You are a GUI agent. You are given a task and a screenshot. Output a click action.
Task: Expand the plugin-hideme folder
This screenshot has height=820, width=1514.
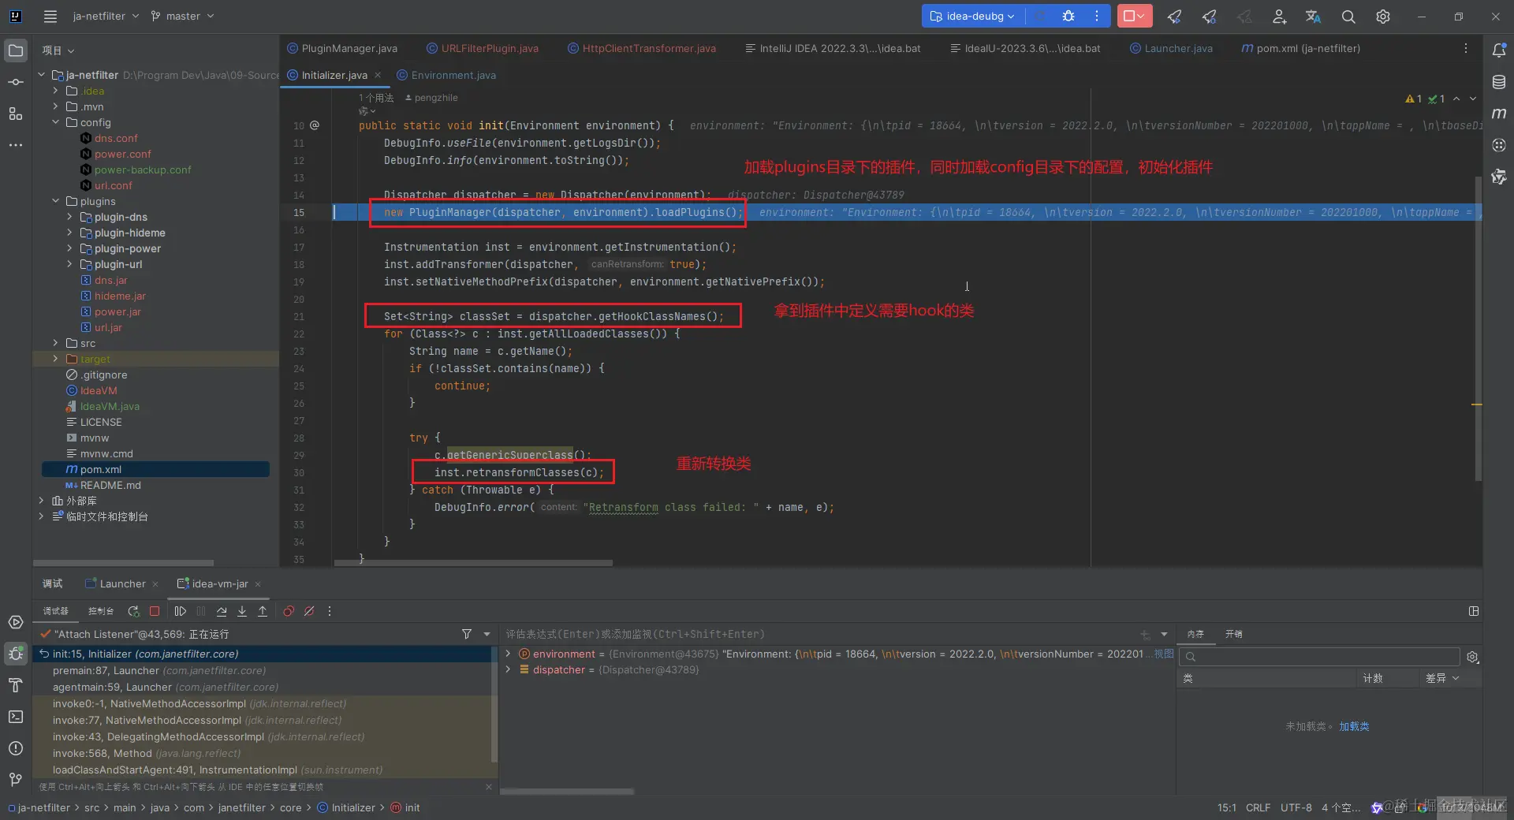pos(69,233)
